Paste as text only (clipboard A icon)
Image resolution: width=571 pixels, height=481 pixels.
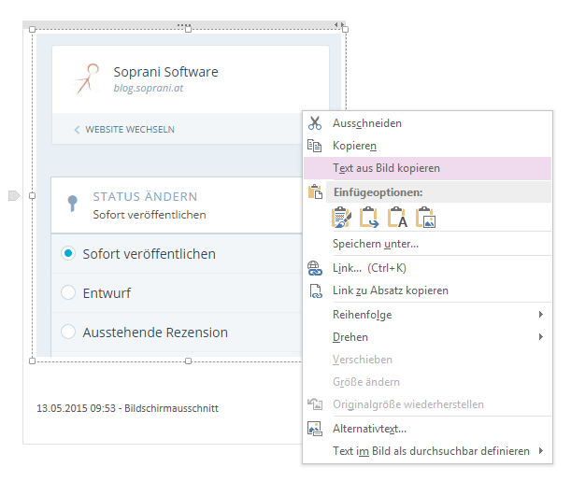pos(397,219)
